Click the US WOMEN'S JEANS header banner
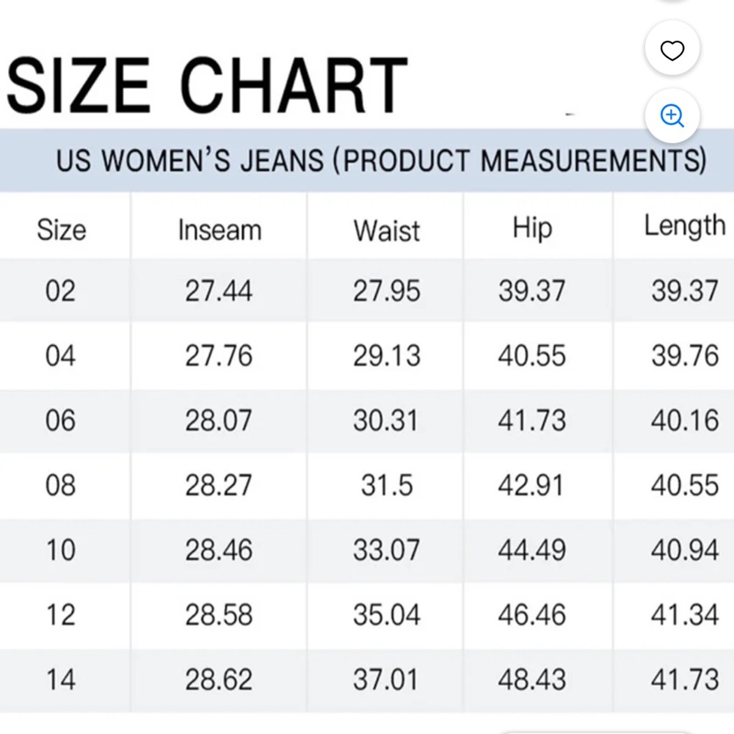 coord(382,161)
